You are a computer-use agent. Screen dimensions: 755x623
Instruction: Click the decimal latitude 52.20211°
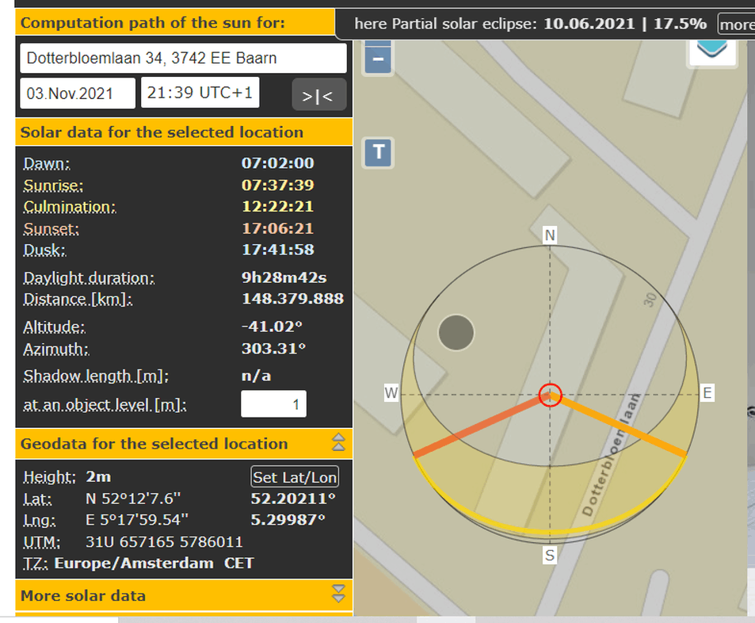[x=293, y=499]
